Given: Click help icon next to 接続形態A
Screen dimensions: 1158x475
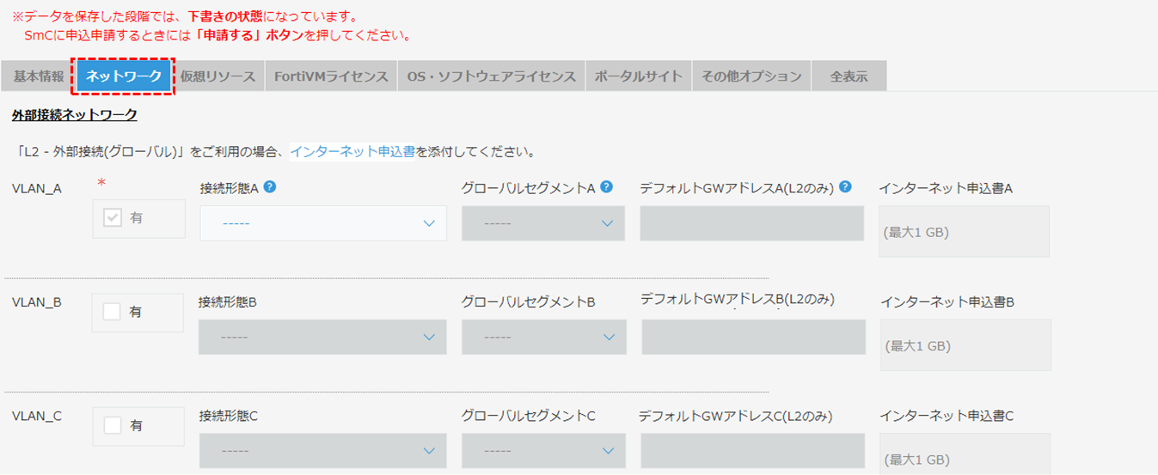Looking at the screenshot, I should (270, 186).
